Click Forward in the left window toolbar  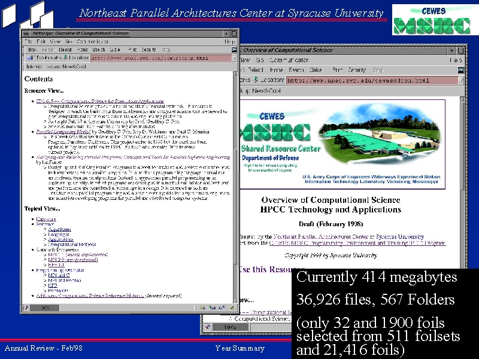pos(48,50)
